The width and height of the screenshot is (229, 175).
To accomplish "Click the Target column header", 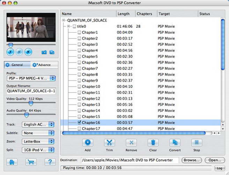I will tap(177, 14).
